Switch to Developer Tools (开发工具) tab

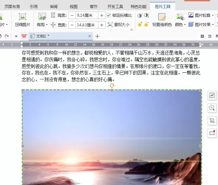(x=115, y=7)
